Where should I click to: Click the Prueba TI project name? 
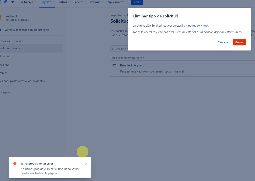pos(10,16)
